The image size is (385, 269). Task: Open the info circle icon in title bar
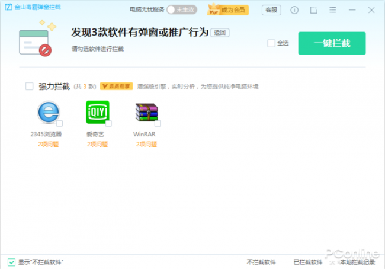294,10
